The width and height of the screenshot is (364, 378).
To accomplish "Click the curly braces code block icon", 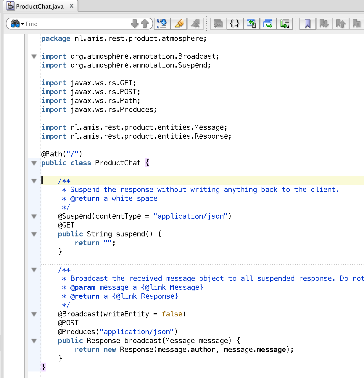I will coord(235,24).
